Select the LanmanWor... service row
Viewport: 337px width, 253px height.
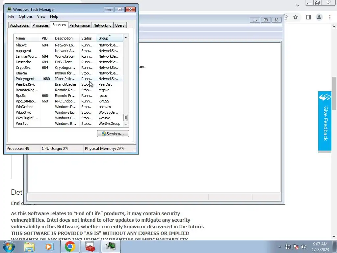coord(68,56)
